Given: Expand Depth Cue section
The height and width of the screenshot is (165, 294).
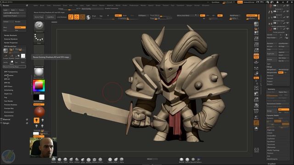Looking at the screenshot, I should point(8,93).
